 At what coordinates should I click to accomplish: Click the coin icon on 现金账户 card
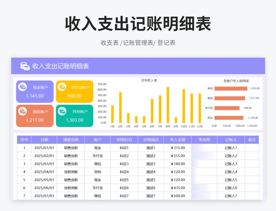(x=22, y=87)
